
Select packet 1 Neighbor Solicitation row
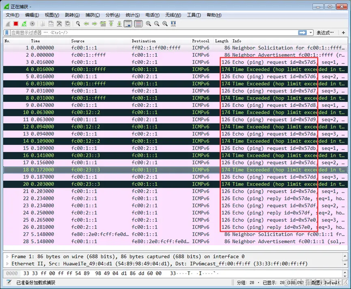(x=175, y=48)
